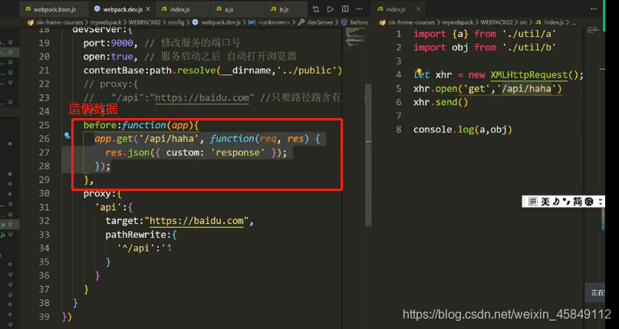Click the JS icon on webpack.base.js tab
The image size is (619, 329).
tap(28, 9)
